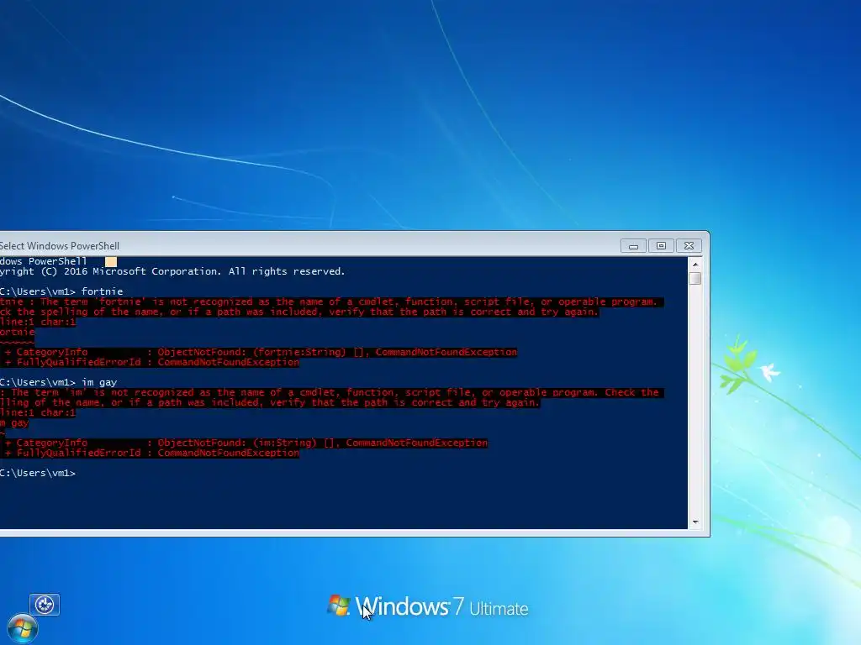The width and height of the screenshot is (861, 645).
Task: Click the Select Windows PowerShell title bar
Action: point(308,246)
